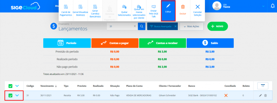Screen dimensions: 277x103
Task: Click the Financeiro breadcrumb link
Action: point(64,24)
